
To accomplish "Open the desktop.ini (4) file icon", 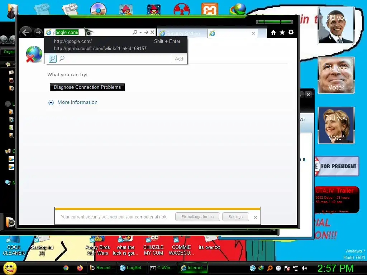I will 42,246.
